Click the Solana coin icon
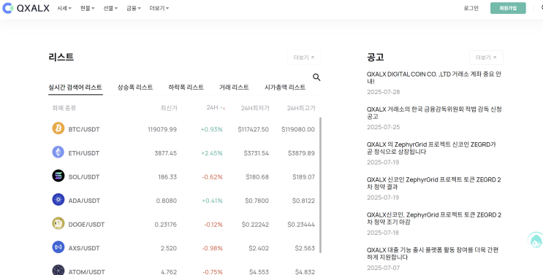This screenshot has width=543, height=275. pyautogui.click(x=58, y=176)
